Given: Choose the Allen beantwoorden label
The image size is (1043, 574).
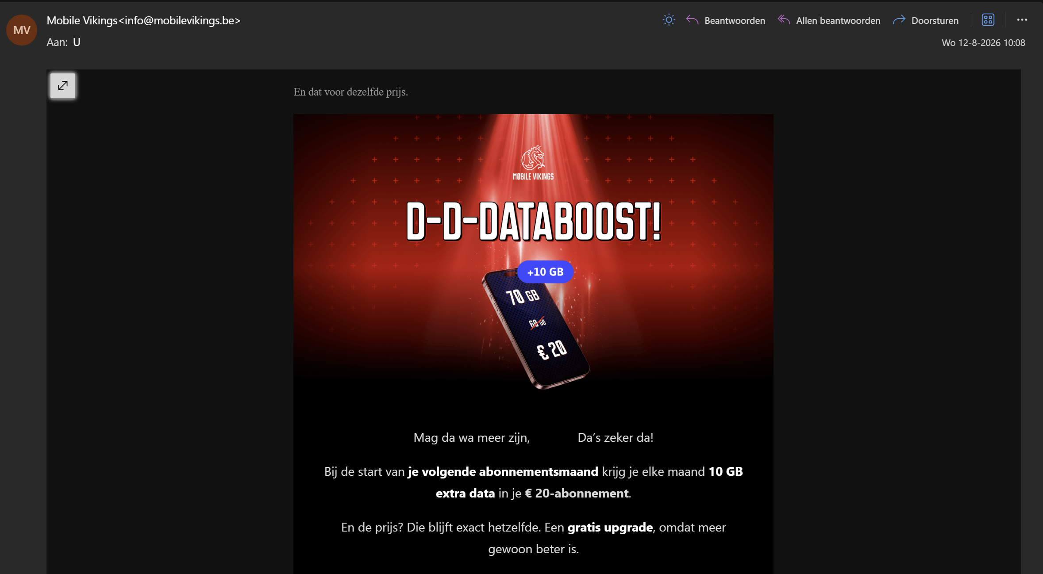Looking at the screenshot, I should tap(838, 20).
